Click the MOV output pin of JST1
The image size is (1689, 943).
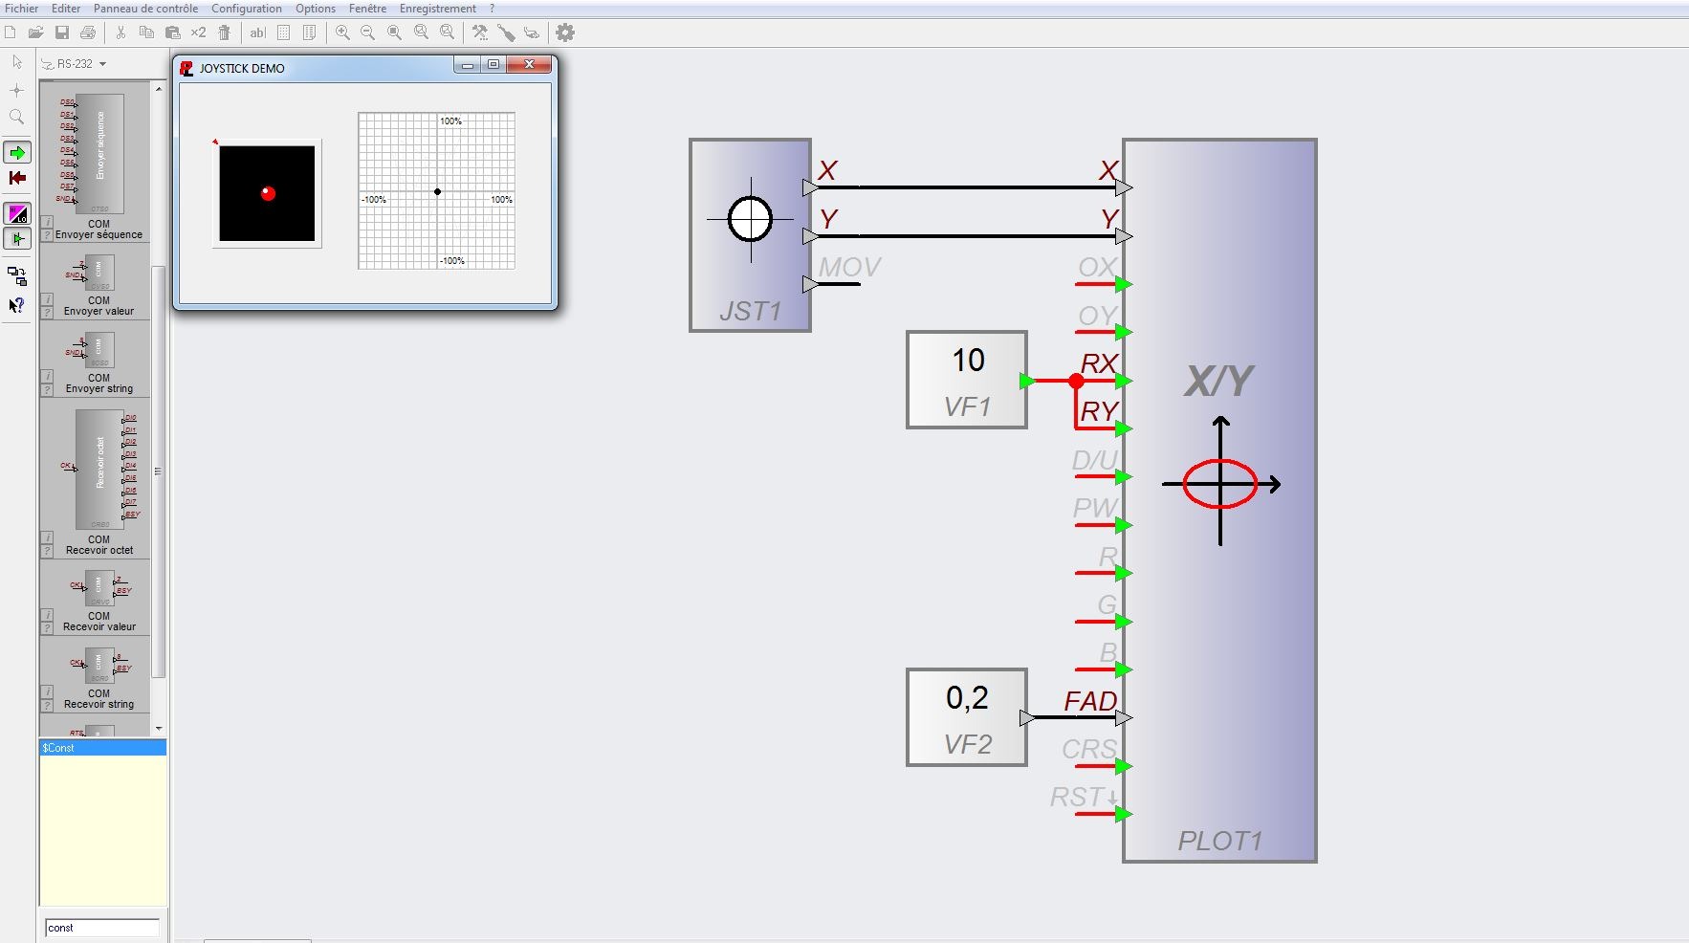point(811,284)
